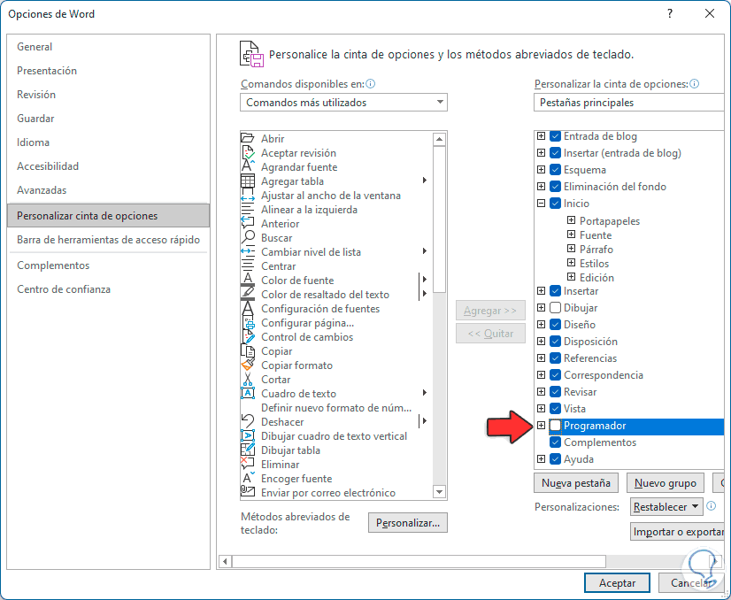Select the Color de fuente icon
The image size is (731, 600).
(248, 280)
